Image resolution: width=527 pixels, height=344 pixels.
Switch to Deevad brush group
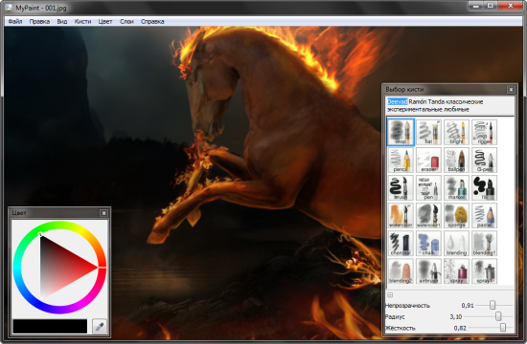[398, 101]
